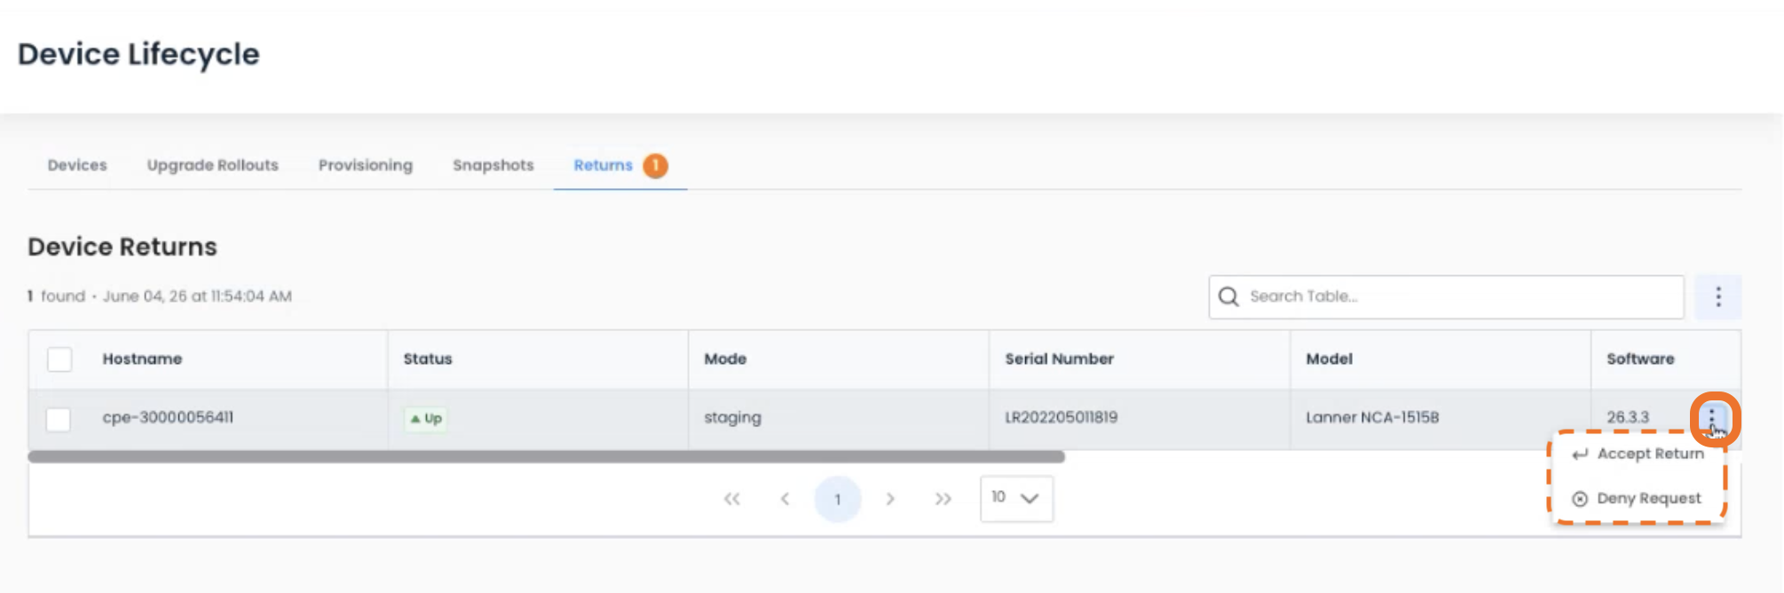Go to next page arrow
The image size is (1784, 593).
[890, 499]
